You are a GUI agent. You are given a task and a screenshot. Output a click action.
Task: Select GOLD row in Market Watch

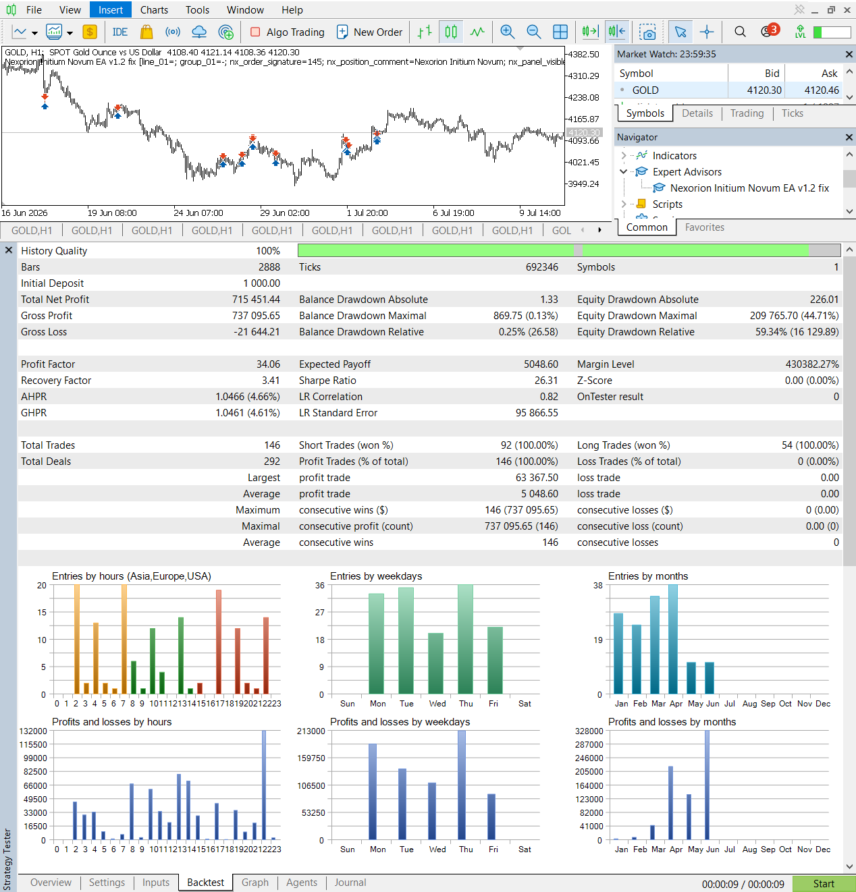coord(729,90)
